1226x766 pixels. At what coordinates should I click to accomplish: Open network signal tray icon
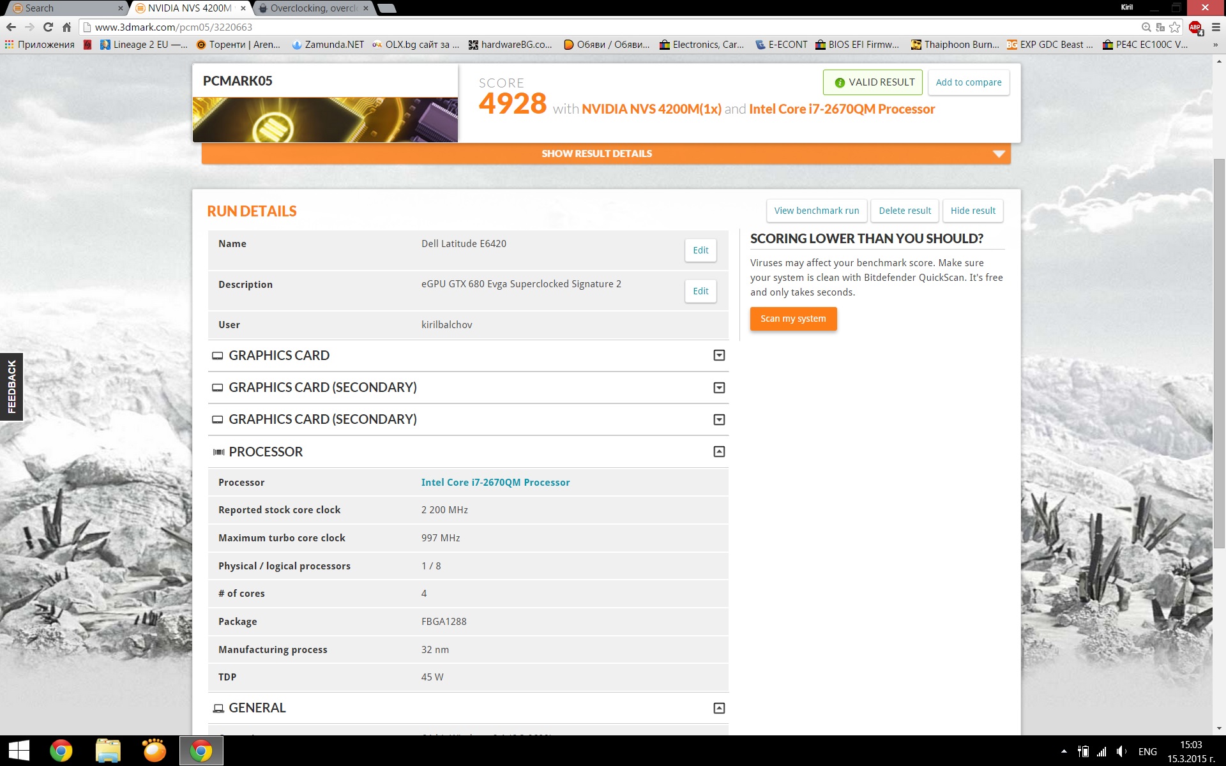pyautogui.click(x=1102, y=751)
